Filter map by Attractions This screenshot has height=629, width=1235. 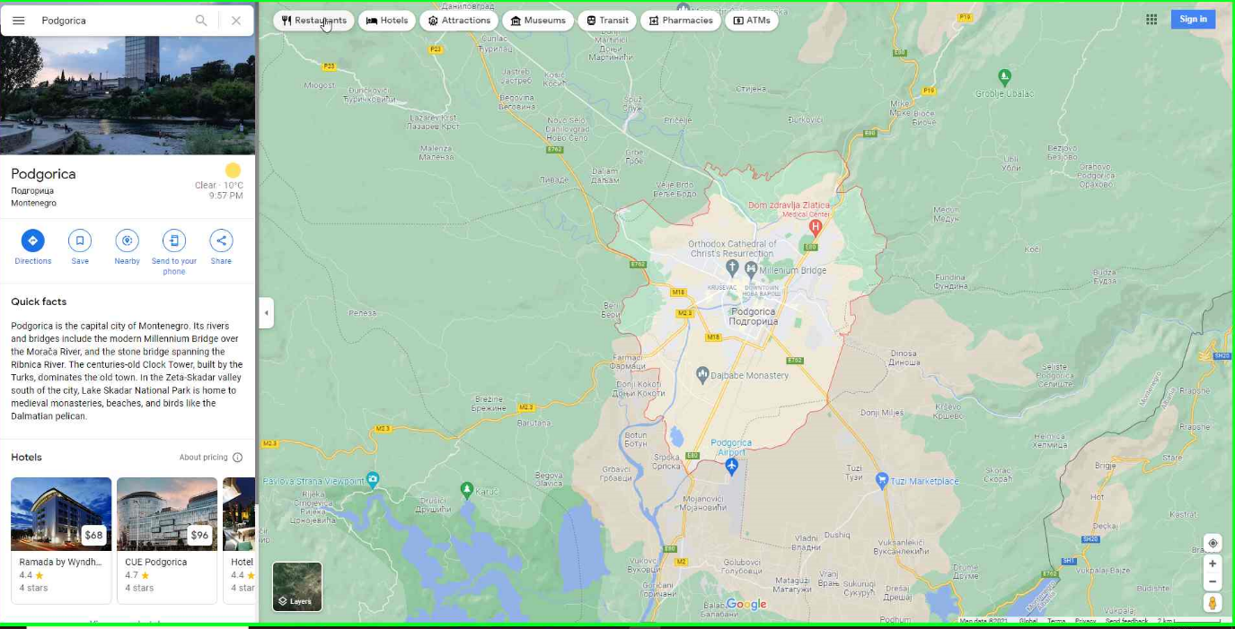[x=459, y=21]
